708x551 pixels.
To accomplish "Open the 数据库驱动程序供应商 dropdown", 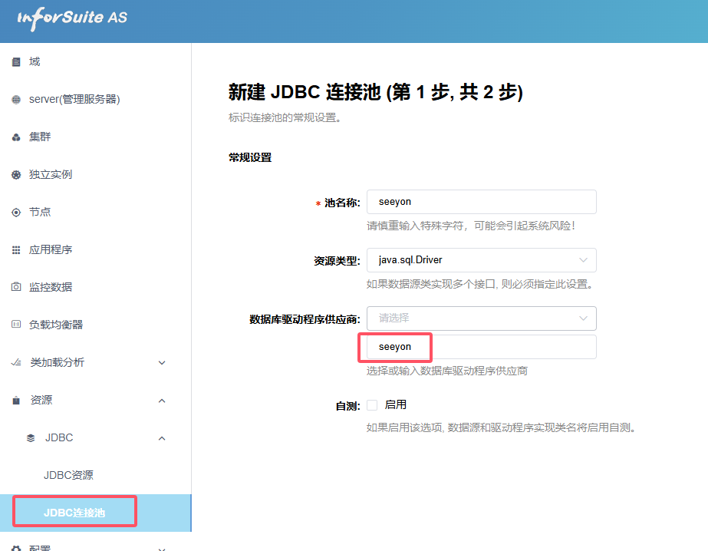I will 481,318.
